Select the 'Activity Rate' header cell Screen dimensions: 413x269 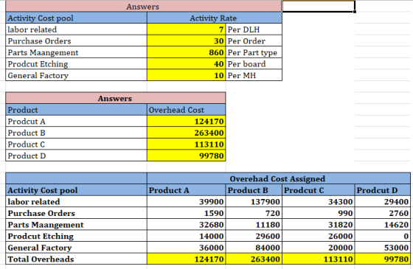pos(215,18)
